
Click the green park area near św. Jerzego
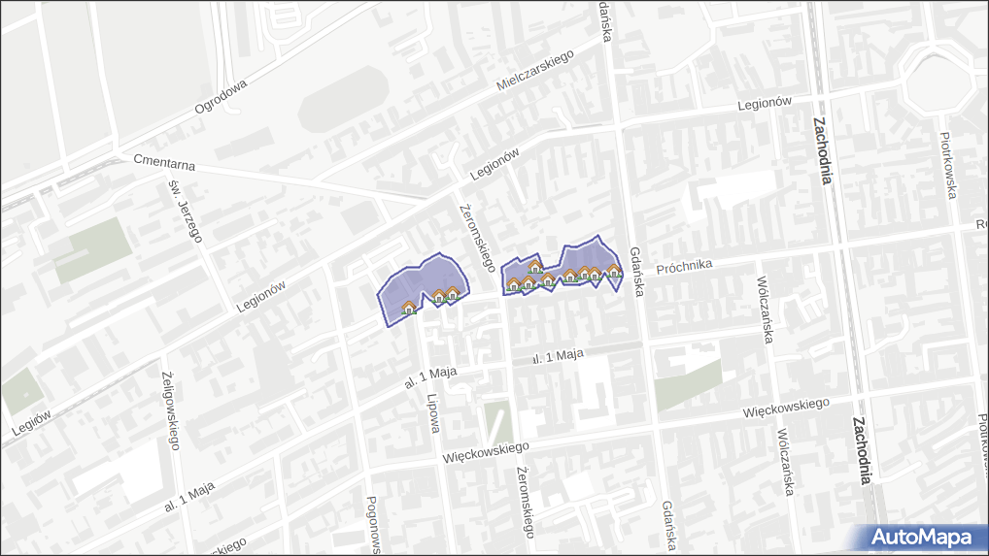[93, 250]
